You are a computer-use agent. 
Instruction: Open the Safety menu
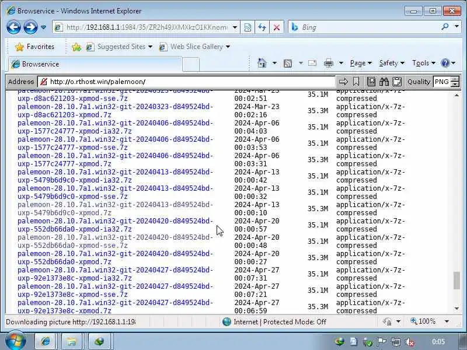tap(392, 63)
